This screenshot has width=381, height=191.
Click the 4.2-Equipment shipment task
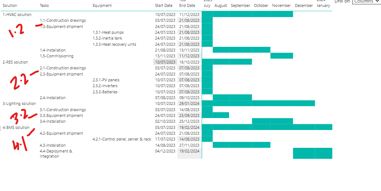tap(61, 133)
